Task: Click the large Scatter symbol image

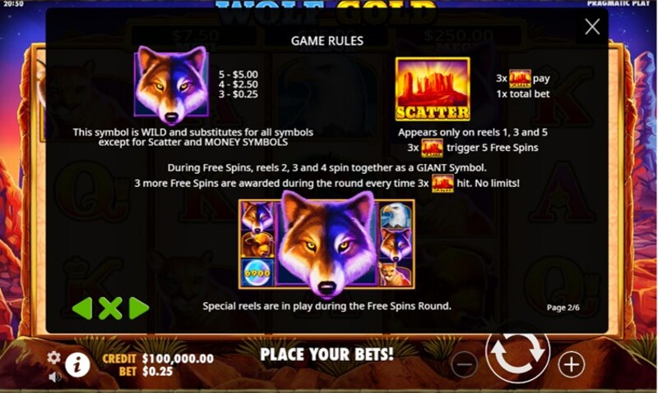Action: tap(433, 89)
